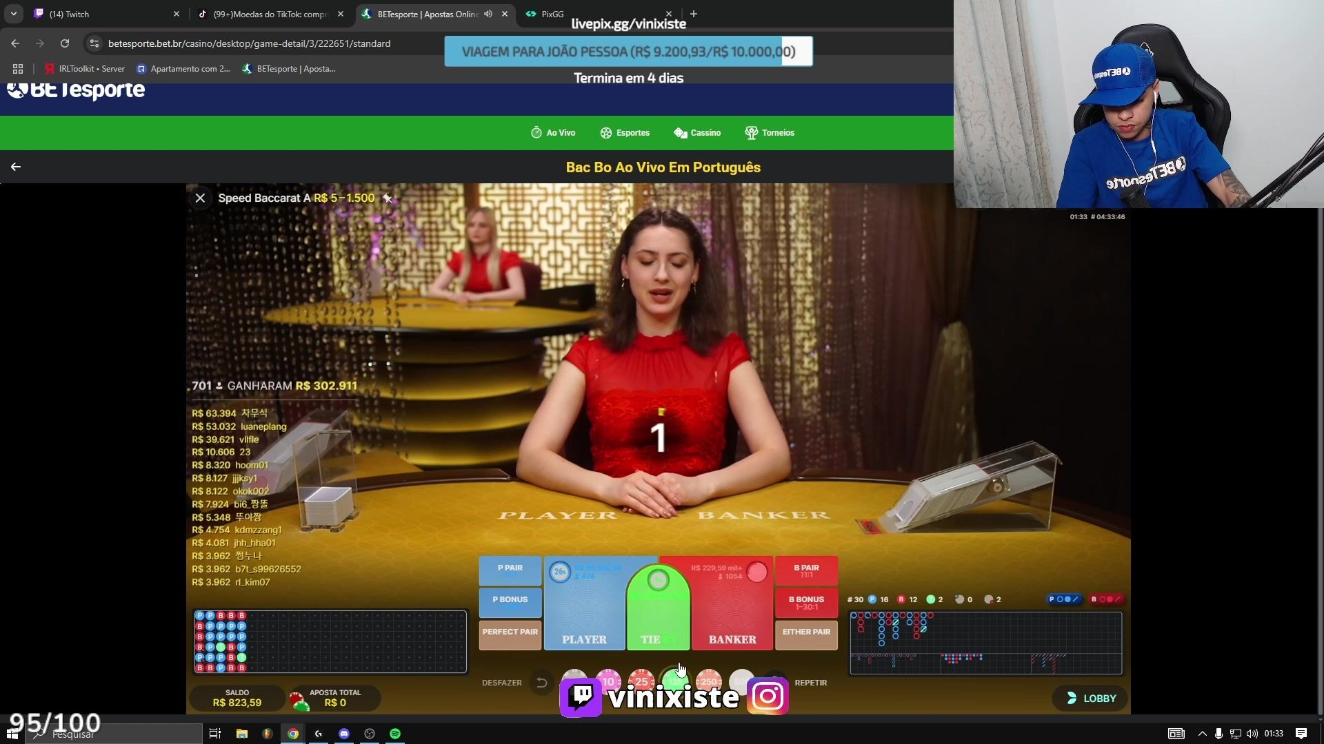
Task: Reload the page
Action: click(x=65, y=43)
